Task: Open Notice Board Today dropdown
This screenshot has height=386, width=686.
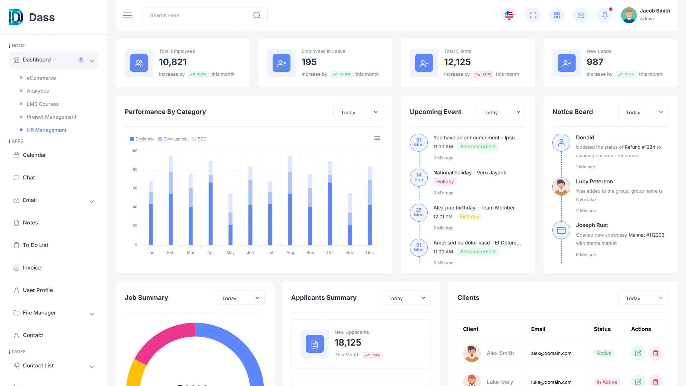Action: [643, 112]
